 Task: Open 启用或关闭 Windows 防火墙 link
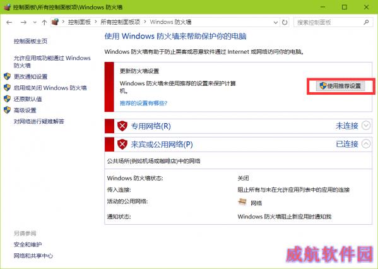(50, 88)
